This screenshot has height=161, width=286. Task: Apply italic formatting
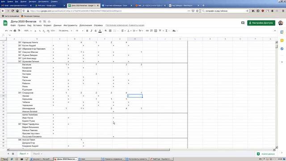click(x=91, y=31)
